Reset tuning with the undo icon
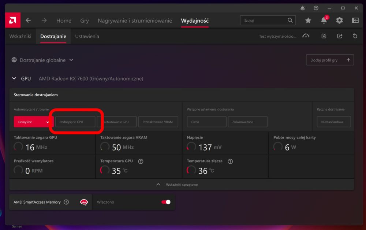The image size is (366, 230). (x=355, y=36)
